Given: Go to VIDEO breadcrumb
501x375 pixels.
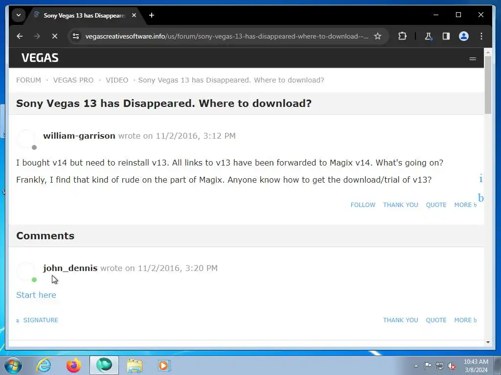Looking at the screenshot, I should 117,80.
